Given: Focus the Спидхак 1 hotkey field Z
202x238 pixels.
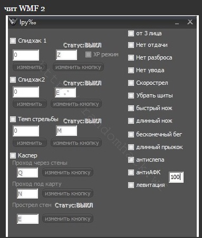Looking at the screenshot, I should (x=66, y=55).
